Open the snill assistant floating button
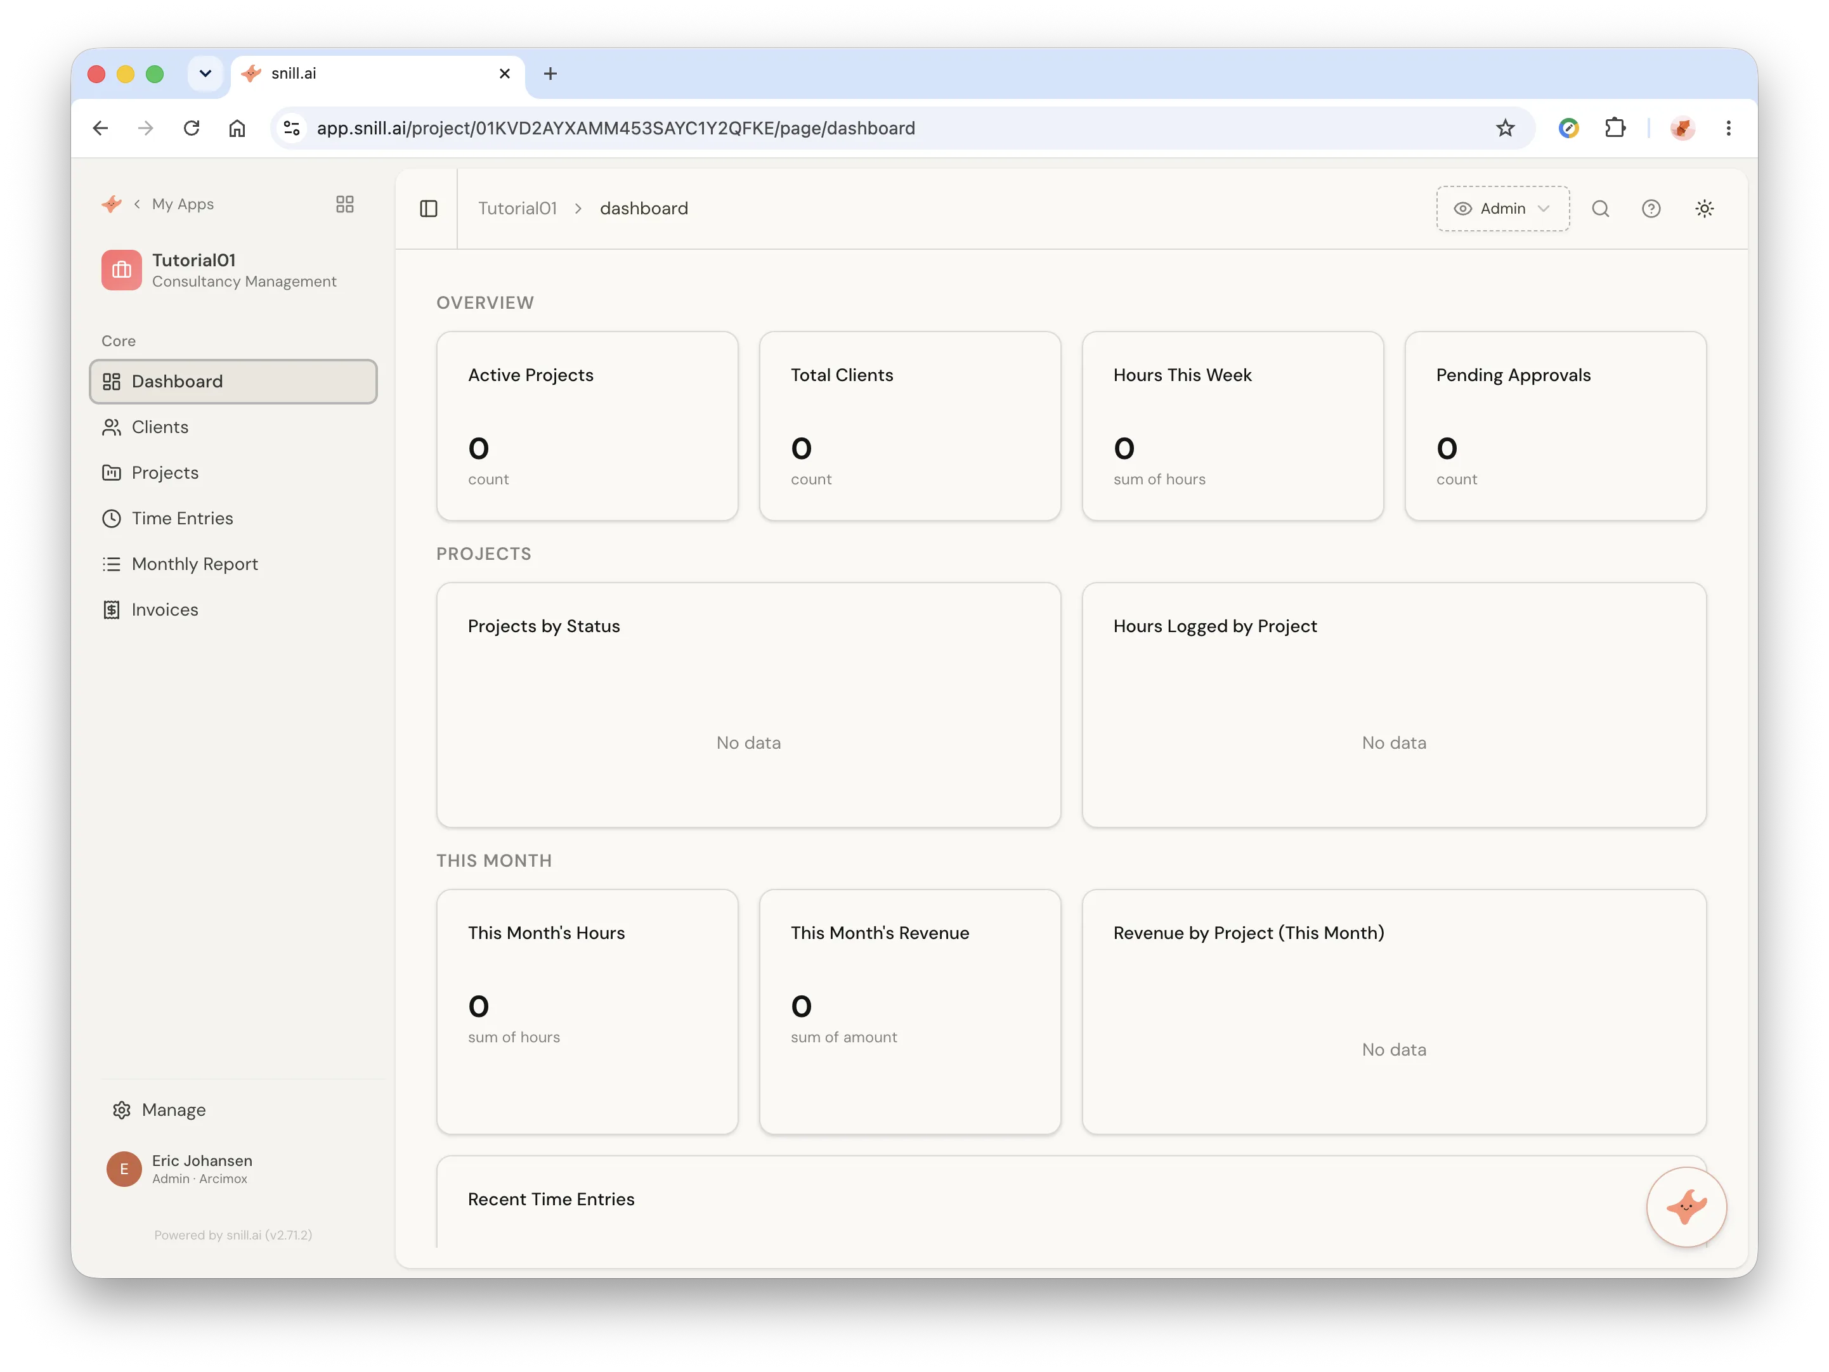 (x=1686, y=1206)
